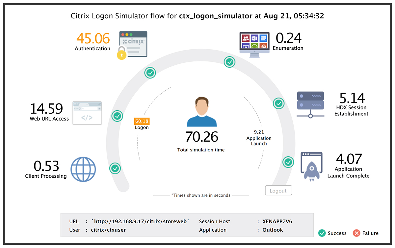Click the success checkmark beside Web URL Access

[x=118, y=116]
